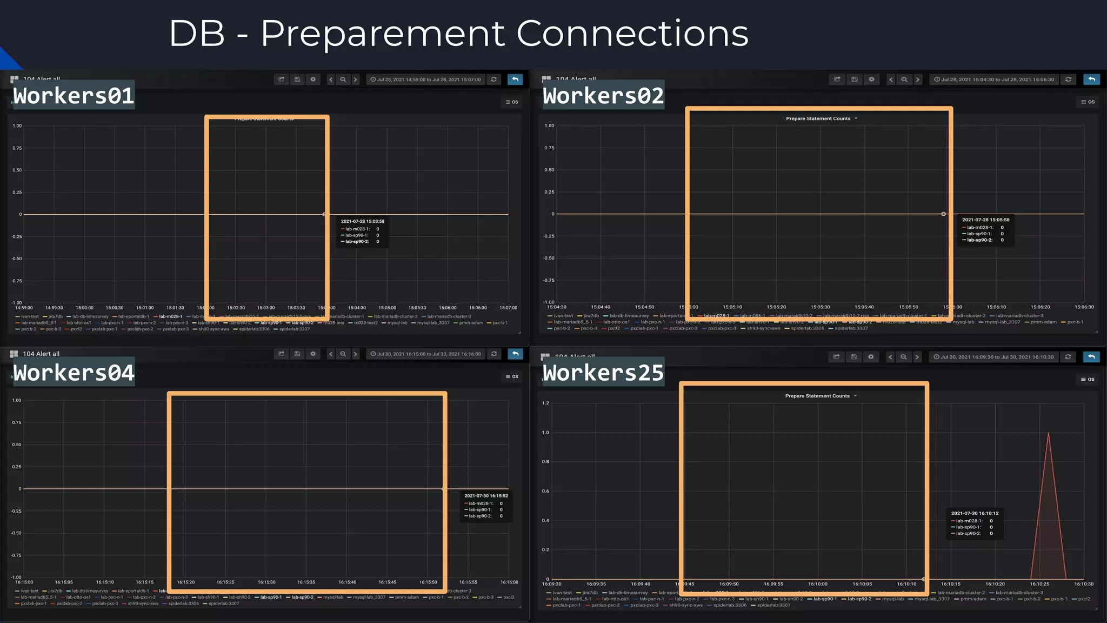The width and height of the screenshot is (1107, 623).
Task: Open time range picker in Workers01 panel
Action: (425, 79)
